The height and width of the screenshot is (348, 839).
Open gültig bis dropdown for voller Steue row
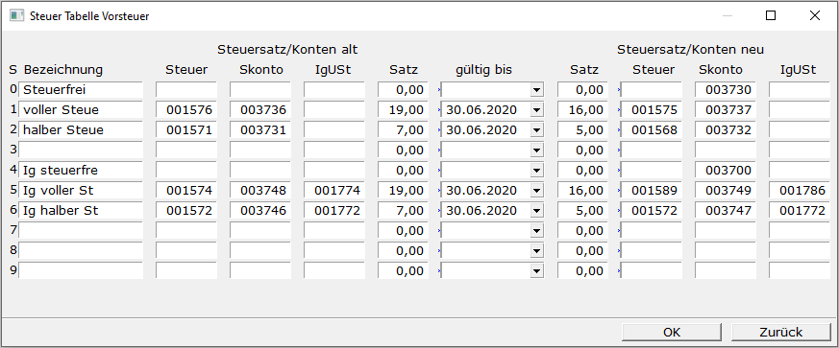coord(536,110)
